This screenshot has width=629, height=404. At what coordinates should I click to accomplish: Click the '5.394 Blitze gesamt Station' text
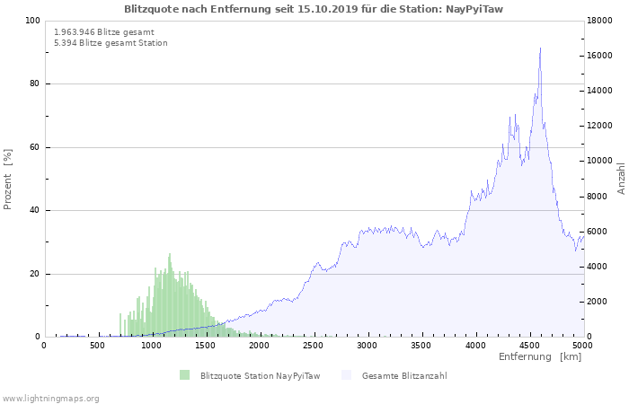[111, 42]
